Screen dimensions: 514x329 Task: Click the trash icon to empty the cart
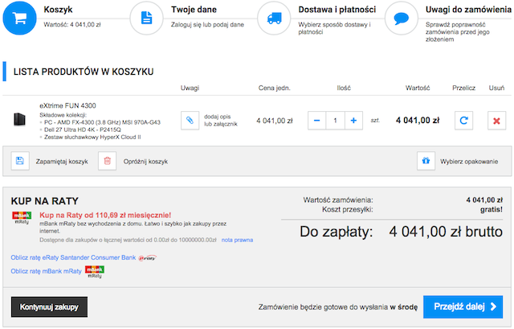106,161
